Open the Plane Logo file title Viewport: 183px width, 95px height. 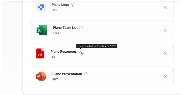(x=60, y=5)
